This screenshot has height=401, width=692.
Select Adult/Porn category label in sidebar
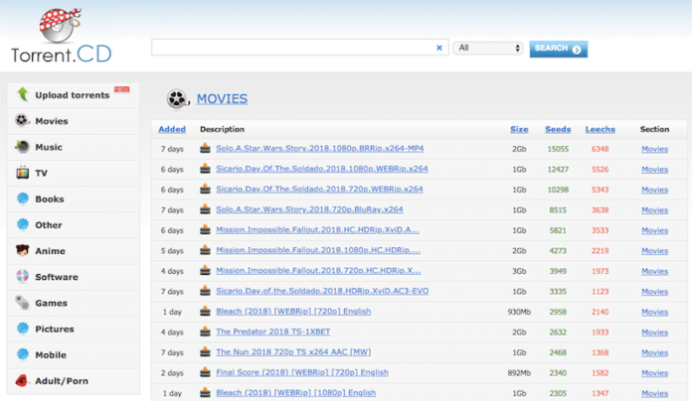[62, 381]
